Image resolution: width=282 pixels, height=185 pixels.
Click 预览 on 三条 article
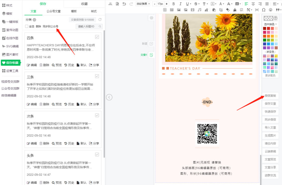pyautogui.click(x=57, y=104)
